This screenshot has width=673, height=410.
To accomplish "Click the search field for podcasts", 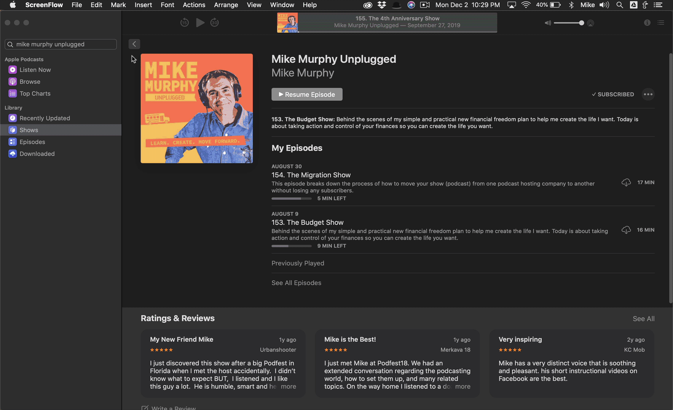I will (x=61, y=44).
